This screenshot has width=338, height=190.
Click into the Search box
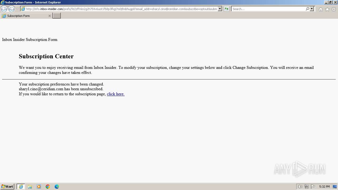[x=268, y=9]
